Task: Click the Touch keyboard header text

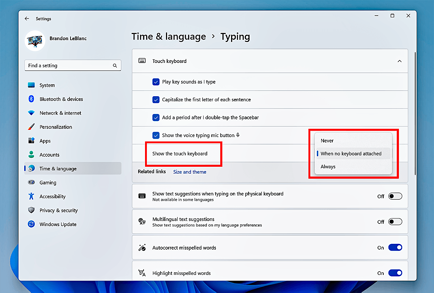Action: point(169,61)
